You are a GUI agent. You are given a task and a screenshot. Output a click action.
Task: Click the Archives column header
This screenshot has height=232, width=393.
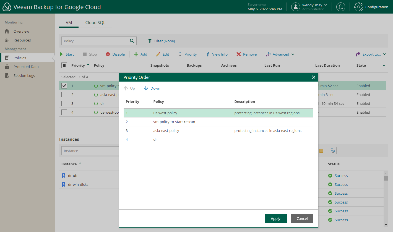pyautogui.click(x=229, y=65)
